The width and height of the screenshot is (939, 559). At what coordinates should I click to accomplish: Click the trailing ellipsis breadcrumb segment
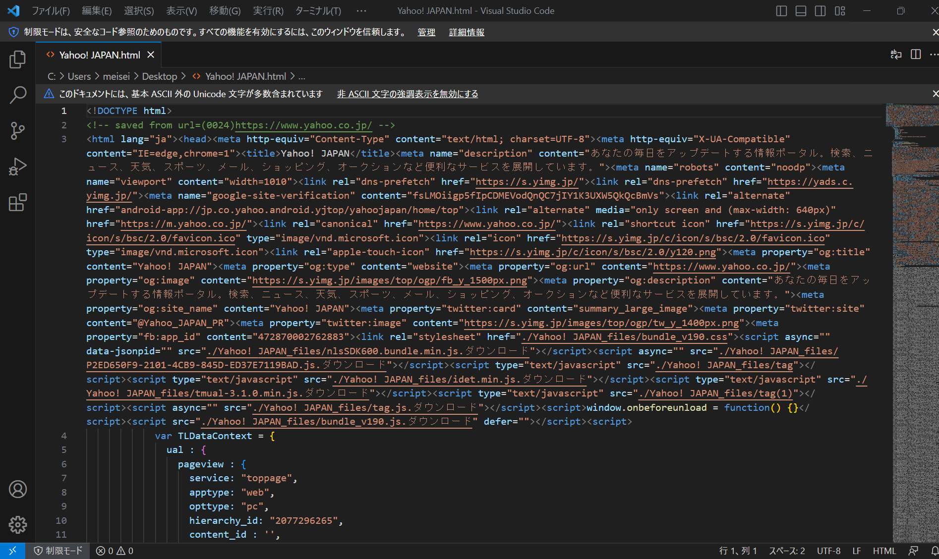pos(301,76)
